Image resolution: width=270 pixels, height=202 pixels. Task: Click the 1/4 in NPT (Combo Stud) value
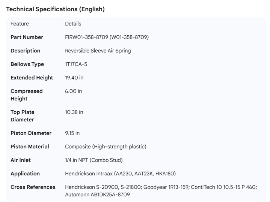point(94,160)
